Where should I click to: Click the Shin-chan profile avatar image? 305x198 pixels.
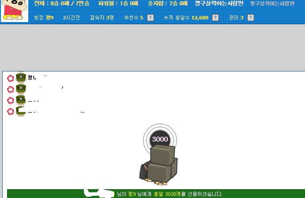click(x=14, y=11)
